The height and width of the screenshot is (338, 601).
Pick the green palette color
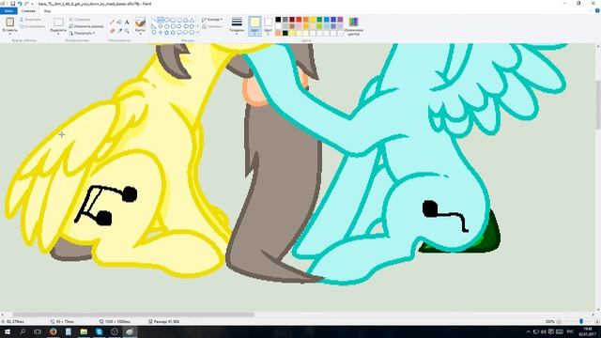pyautogui.click(x=319, y=20)
